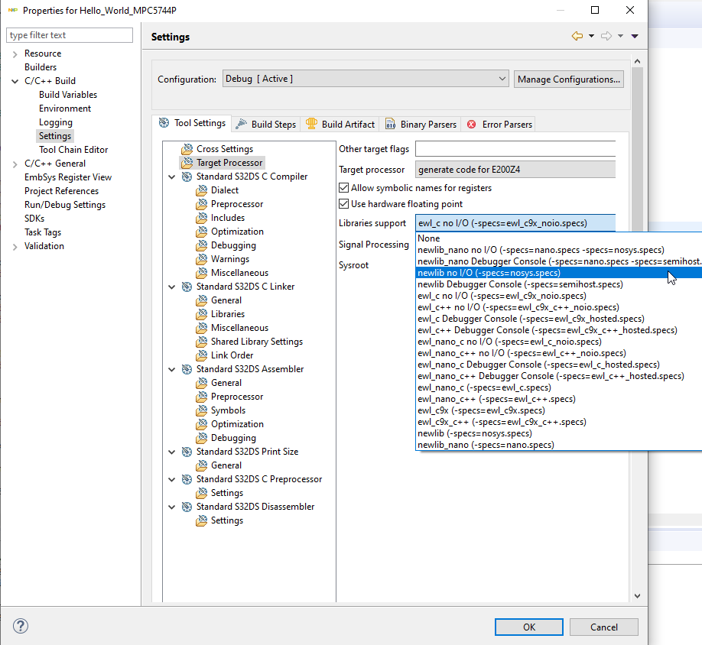Open EmbSys Register View page
Image resolution: width=702 pixels, height=645 pixels.
68,177
